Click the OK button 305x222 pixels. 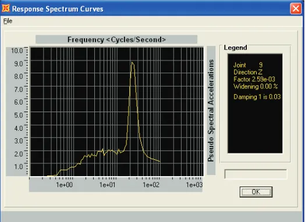click(256, 192)
